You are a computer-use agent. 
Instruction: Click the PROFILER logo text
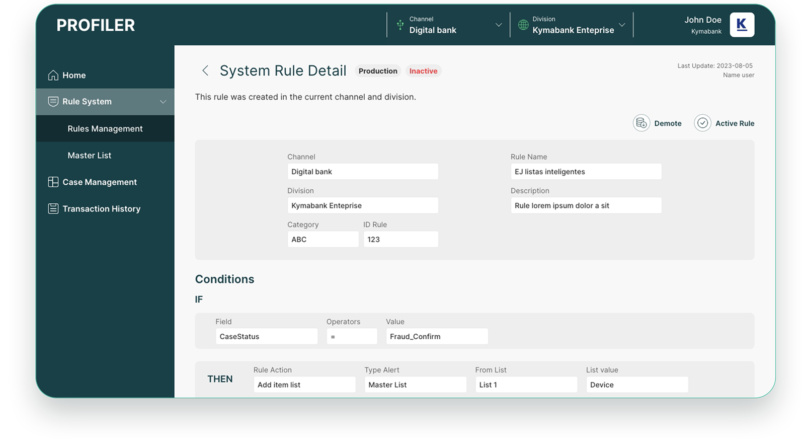[96, 25]
